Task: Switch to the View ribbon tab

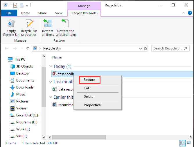Action: pos(59,13)
